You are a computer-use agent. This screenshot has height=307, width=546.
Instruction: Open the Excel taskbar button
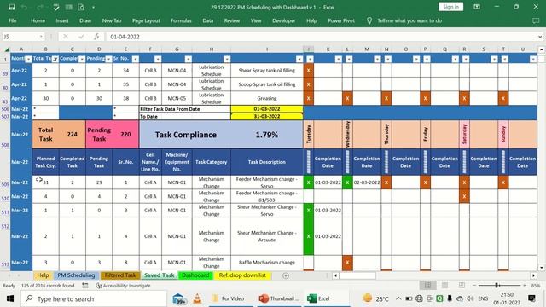point(318,298)
